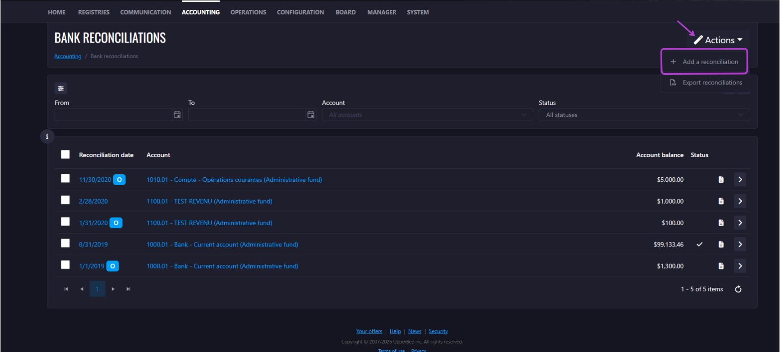Open the From date calendar picker
This screenshot has width=780, height=352.
click(x=177, y=115)
